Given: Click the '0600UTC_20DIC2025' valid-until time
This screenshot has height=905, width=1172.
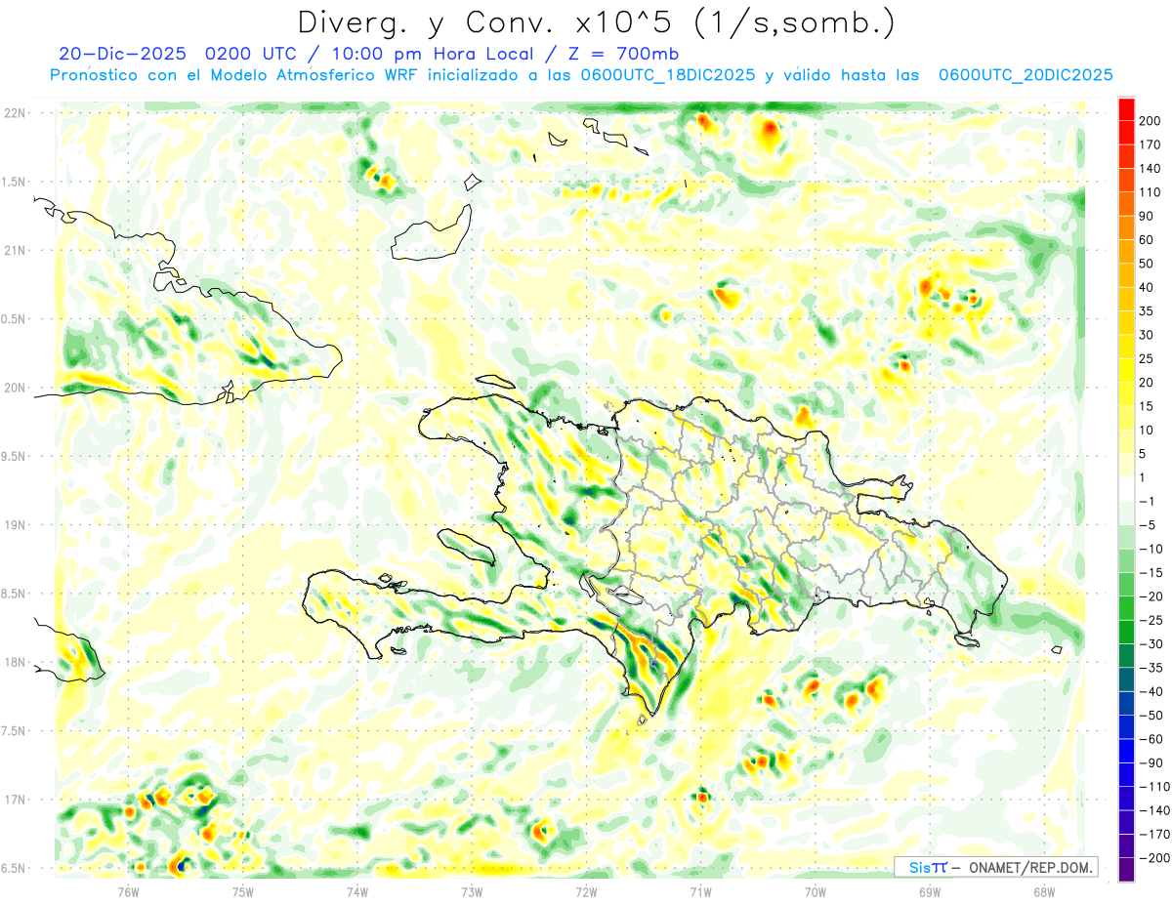Looking at the screenshot, I should point(1025,75).
